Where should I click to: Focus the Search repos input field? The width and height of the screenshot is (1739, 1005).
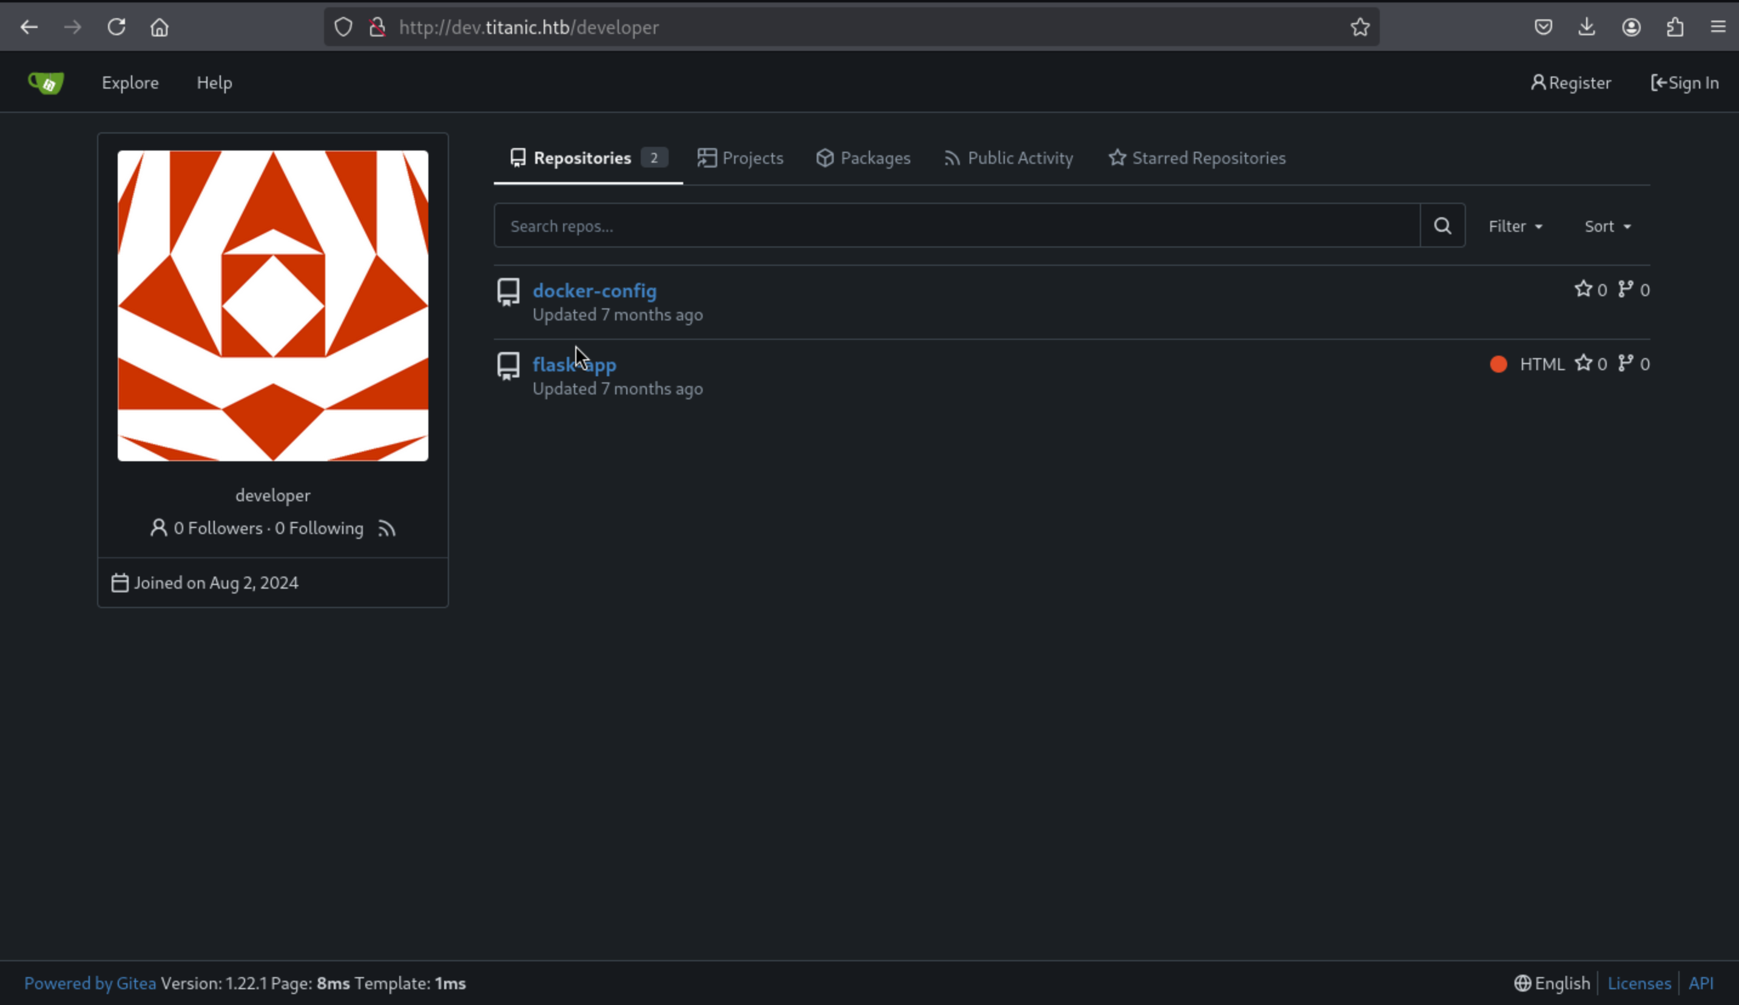pos(956,226)
